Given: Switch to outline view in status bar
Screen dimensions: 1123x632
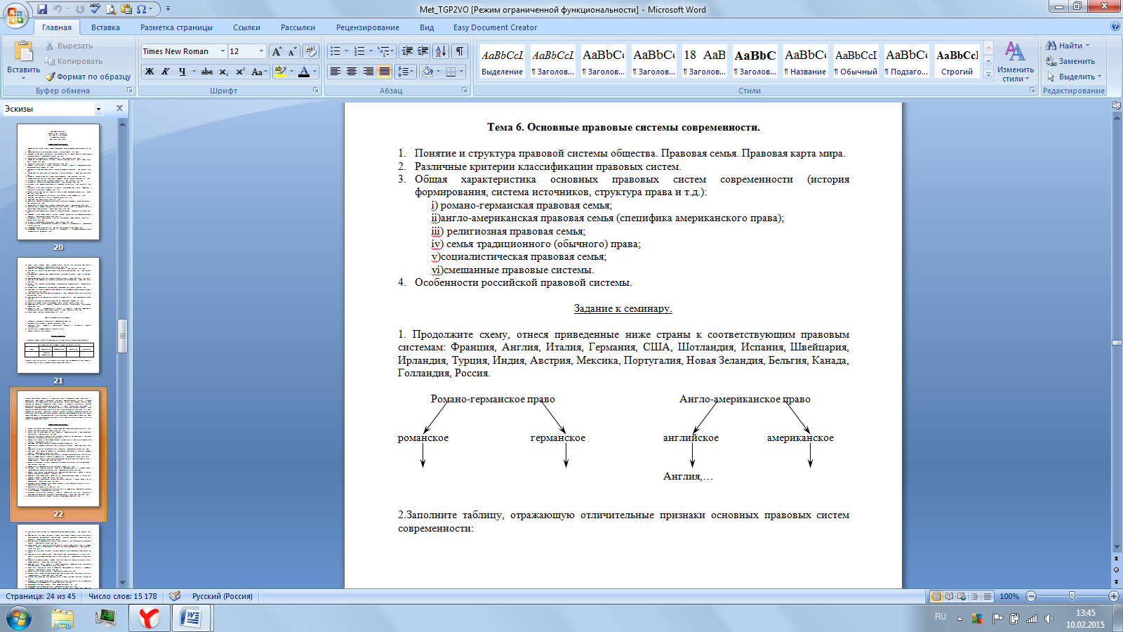Looking at the screenshot, I should pos(974,596).
